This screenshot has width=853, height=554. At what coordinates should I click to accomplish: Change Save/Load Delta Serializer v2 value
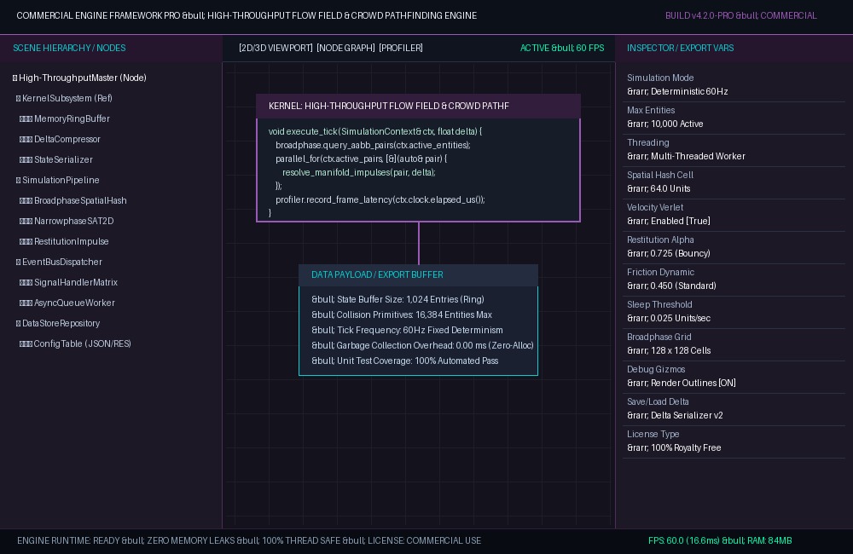[675, 415]
